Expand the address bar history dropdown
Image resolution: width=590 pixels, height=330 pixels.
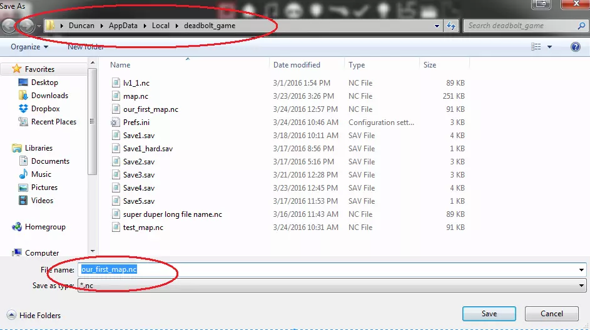[437, 26]
